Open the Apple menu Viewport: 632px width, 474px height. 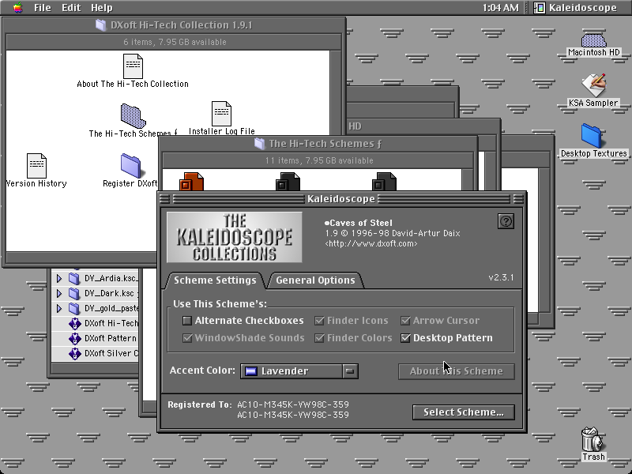point(17,7)
